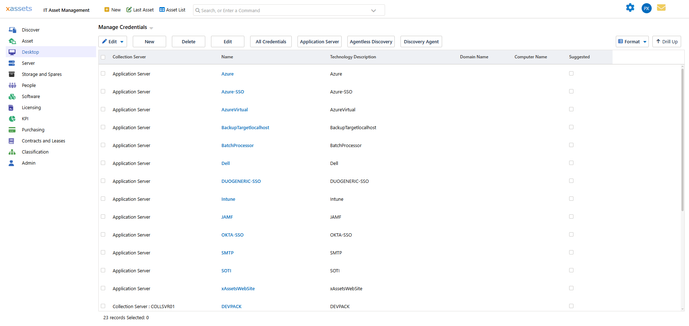Select the Purchasing sidebar icon
The image size is (689, 326).
12,130
